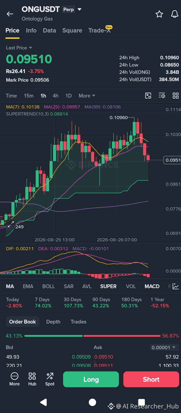Tap the MA(7) 0.10138 indicator label

click(23, 107)
